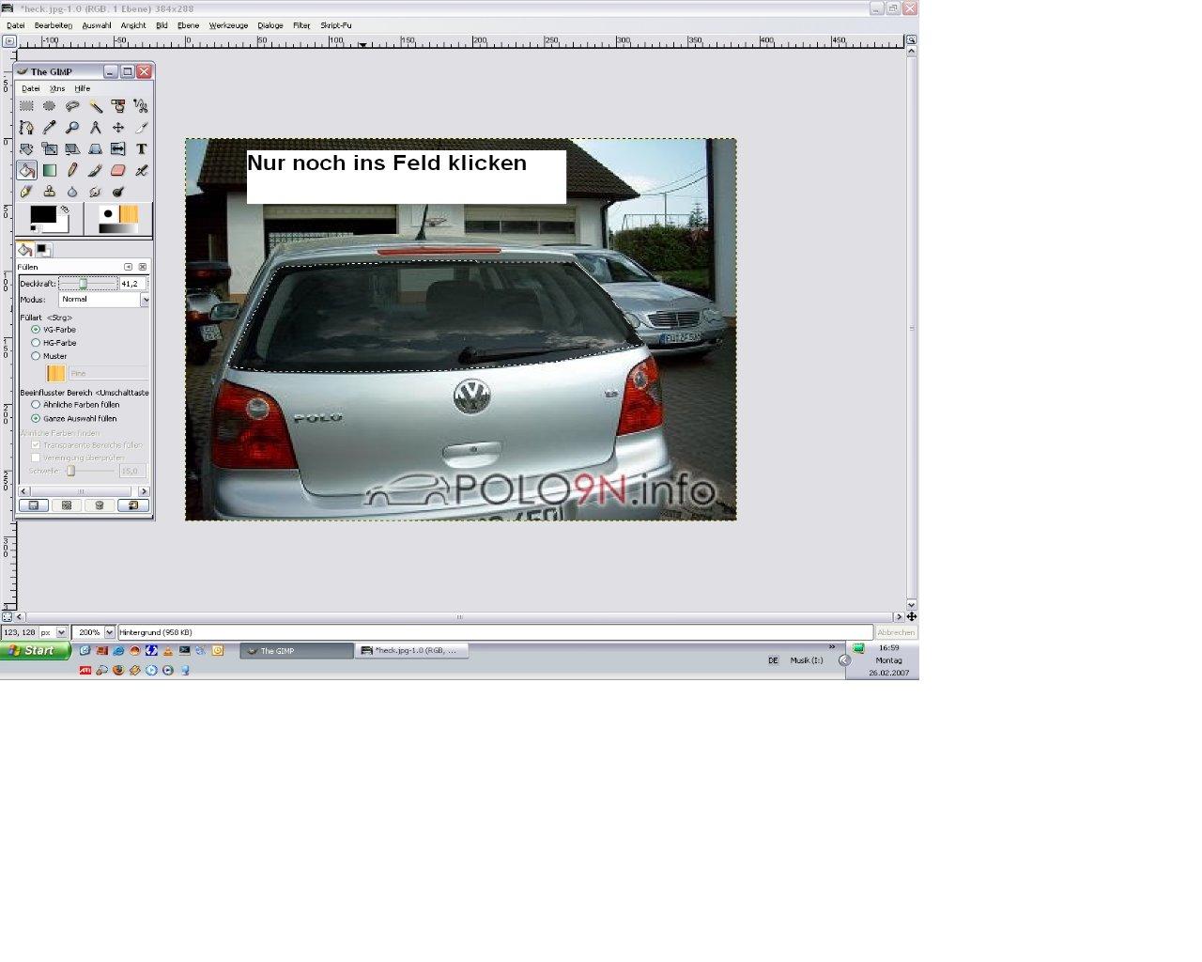The image size is (1202, 962).
Task: Select the Smudge tool
Action: click(x=95, y=192)
